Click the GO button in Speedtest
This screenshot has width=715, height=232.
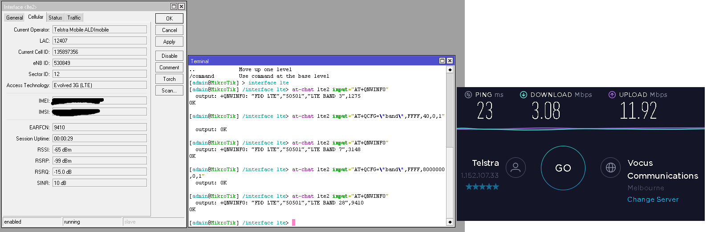pos(563,168)
